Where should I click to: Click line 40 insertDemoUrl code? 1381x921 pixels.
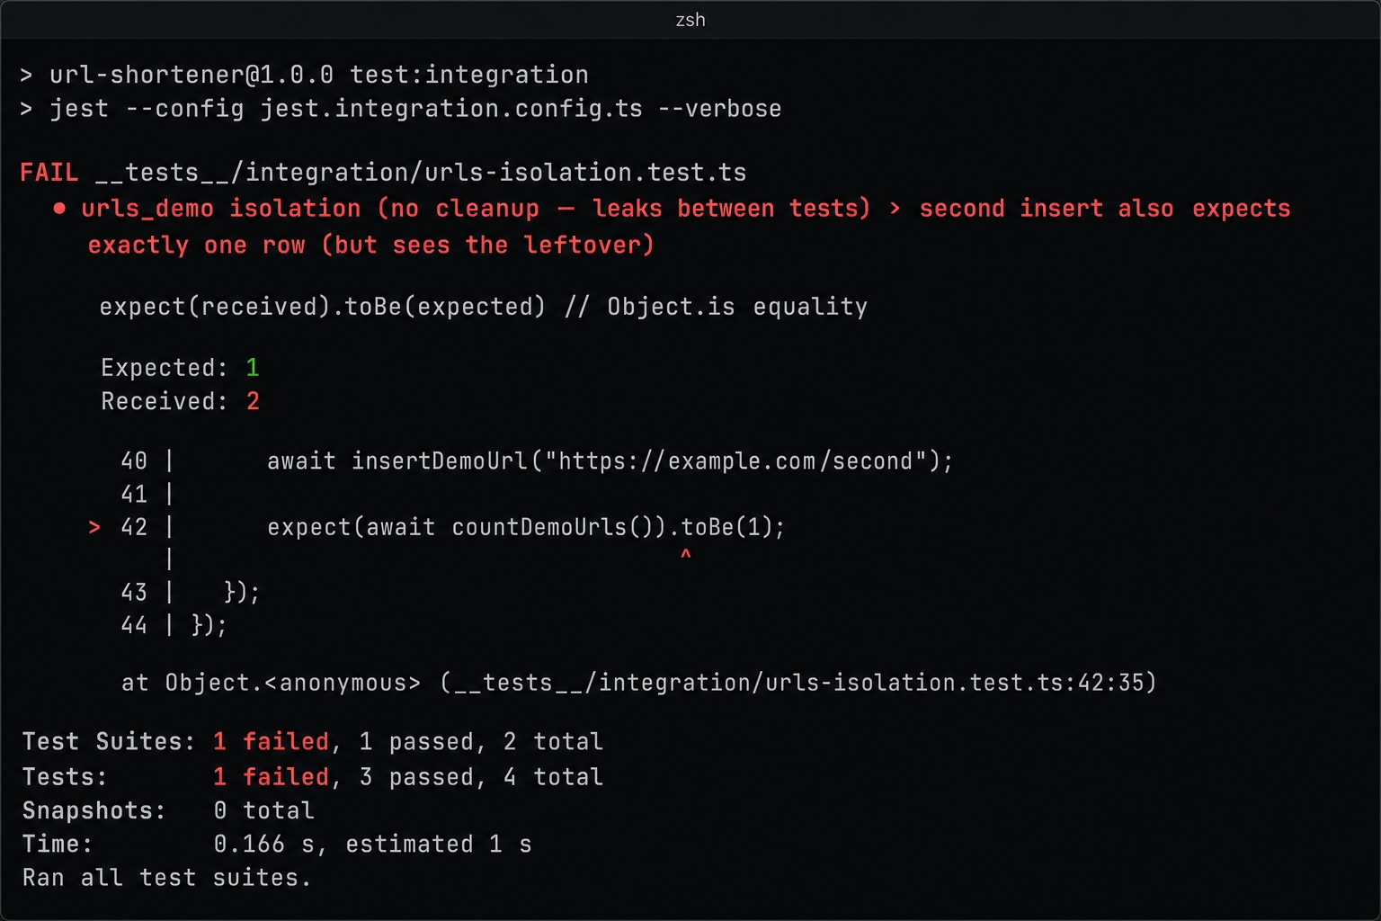coord(610,460)
